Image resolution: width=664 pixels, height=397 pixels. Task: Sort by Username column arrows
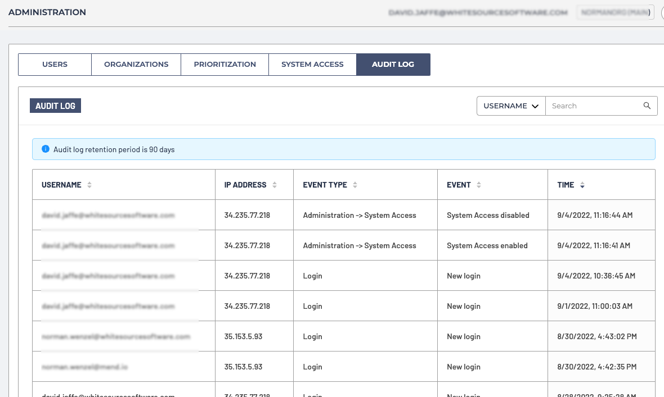(x=89, y=185)
